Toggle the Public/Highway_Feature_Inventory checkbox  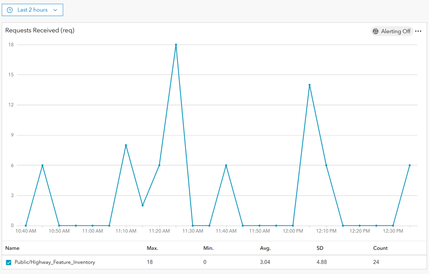(x=9, y=262)
